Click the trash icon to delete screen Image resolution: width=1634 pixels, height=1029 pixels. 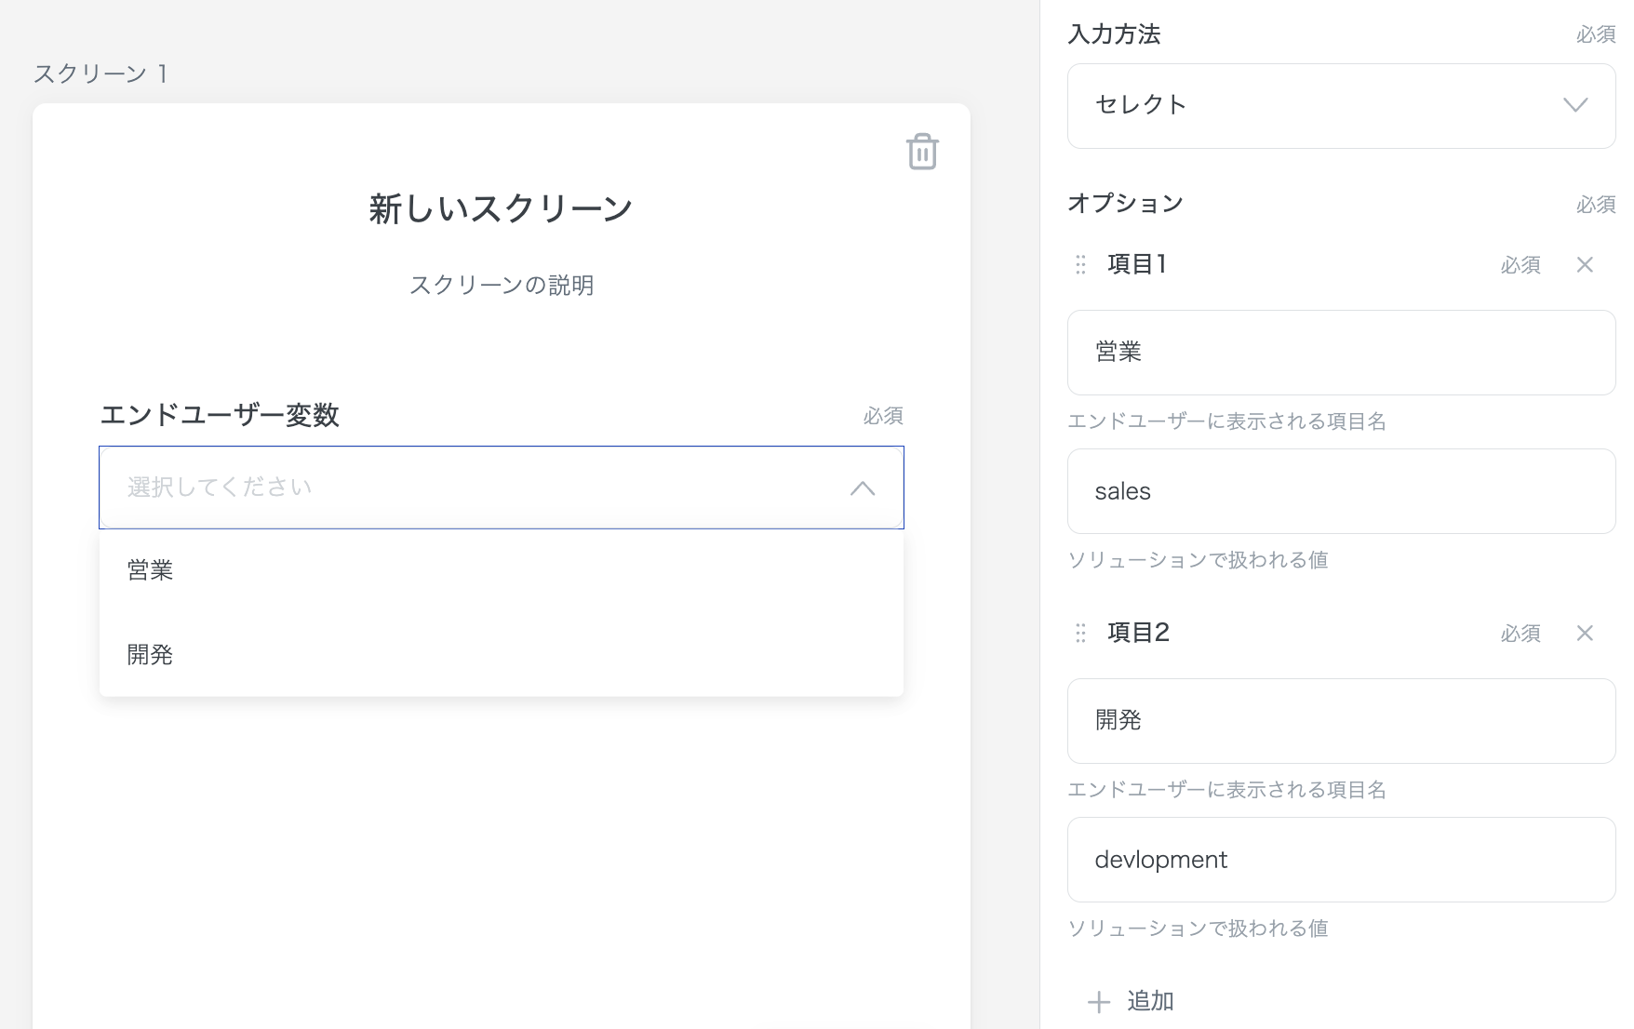[x=921, y=153]
